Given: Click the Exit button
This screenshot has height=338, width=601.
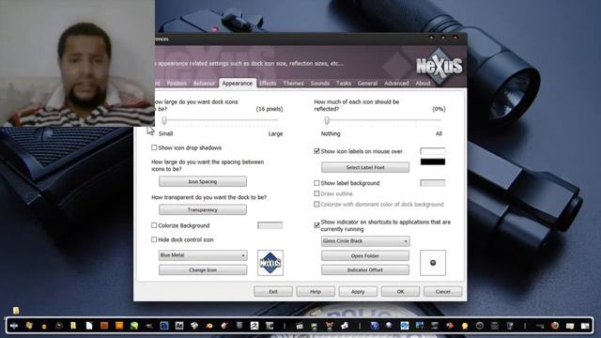Looking at the screenshot, I should (273, 292).
